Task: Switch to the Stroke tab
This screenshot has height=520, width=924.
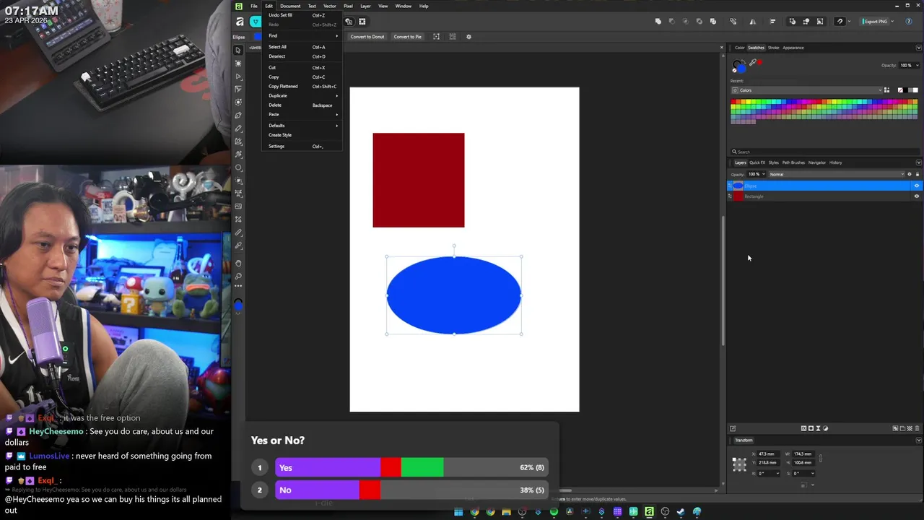Action: pos(774,48)
